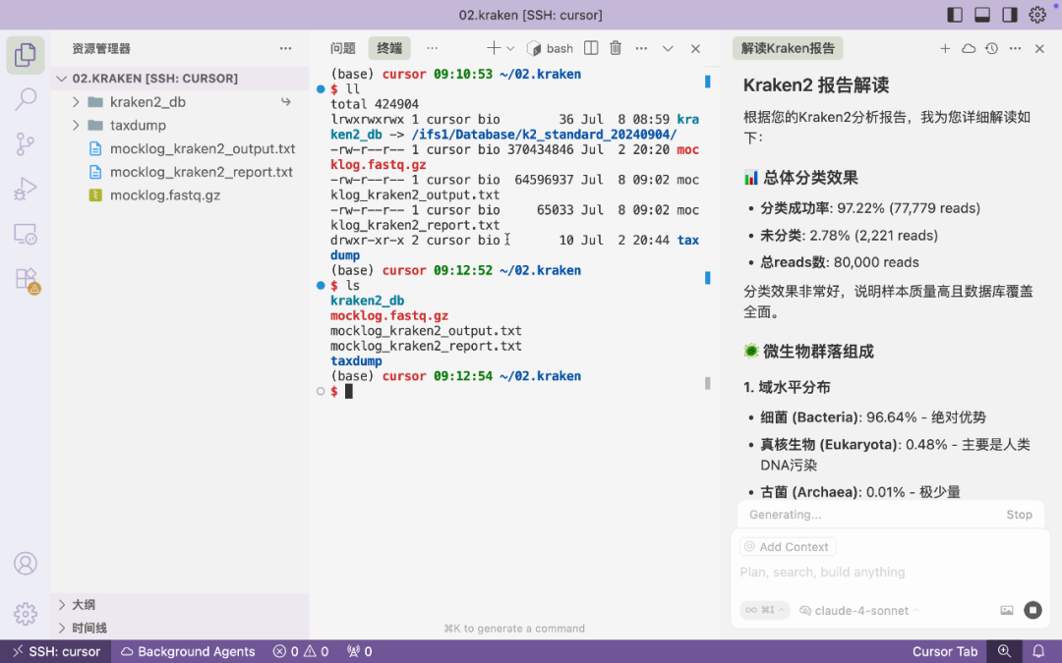Open the agent mode ⌘I dropdown
Image resolution: width=1062 pixels, height=663 pixels.
765,610
